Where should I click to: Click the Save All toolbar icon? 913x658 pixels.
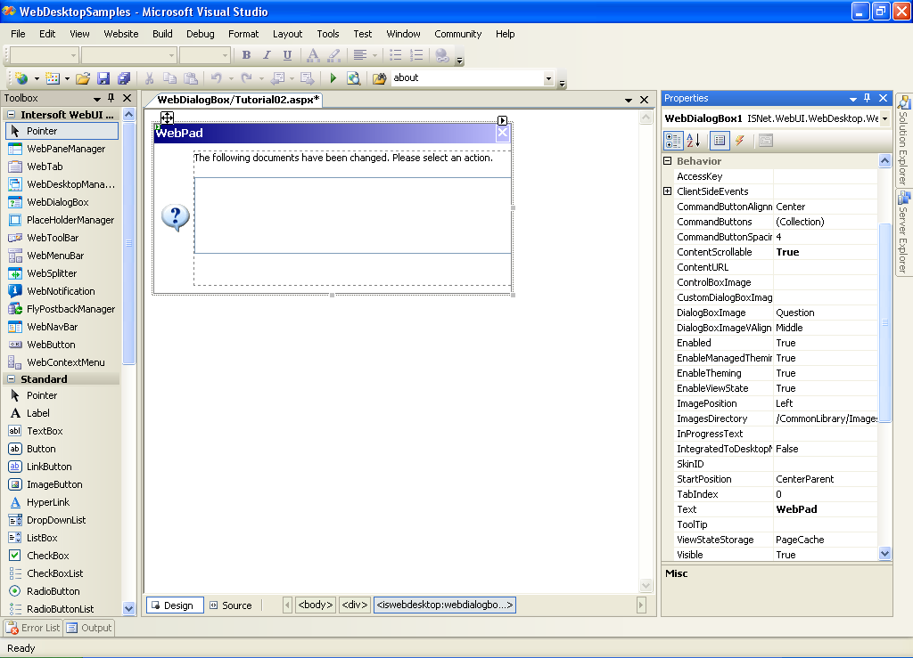coord(124,78)
